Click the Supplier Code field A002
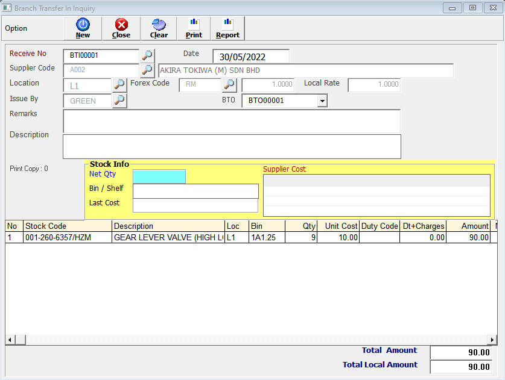 click(101, 70)
